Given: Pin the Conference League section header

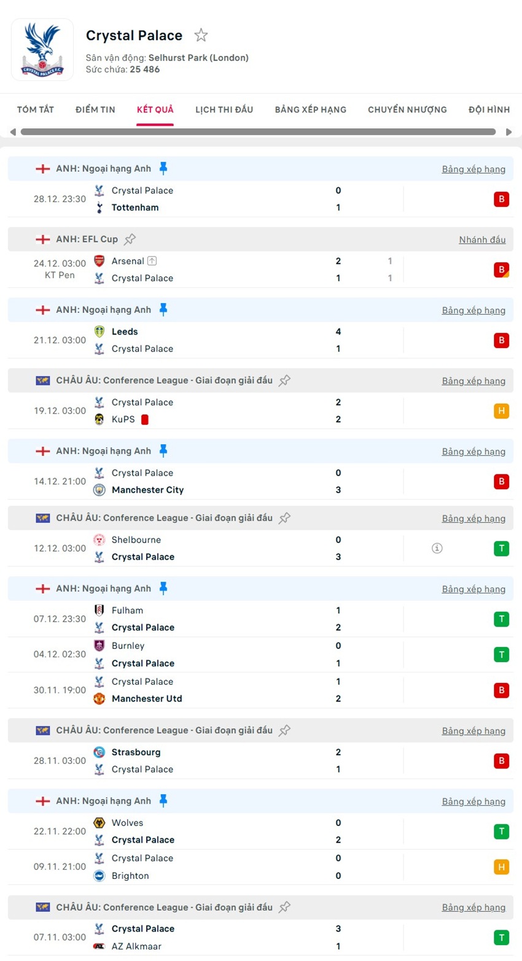Looking at the screenshot, I should pyautogui.click(x=284, y=380).
